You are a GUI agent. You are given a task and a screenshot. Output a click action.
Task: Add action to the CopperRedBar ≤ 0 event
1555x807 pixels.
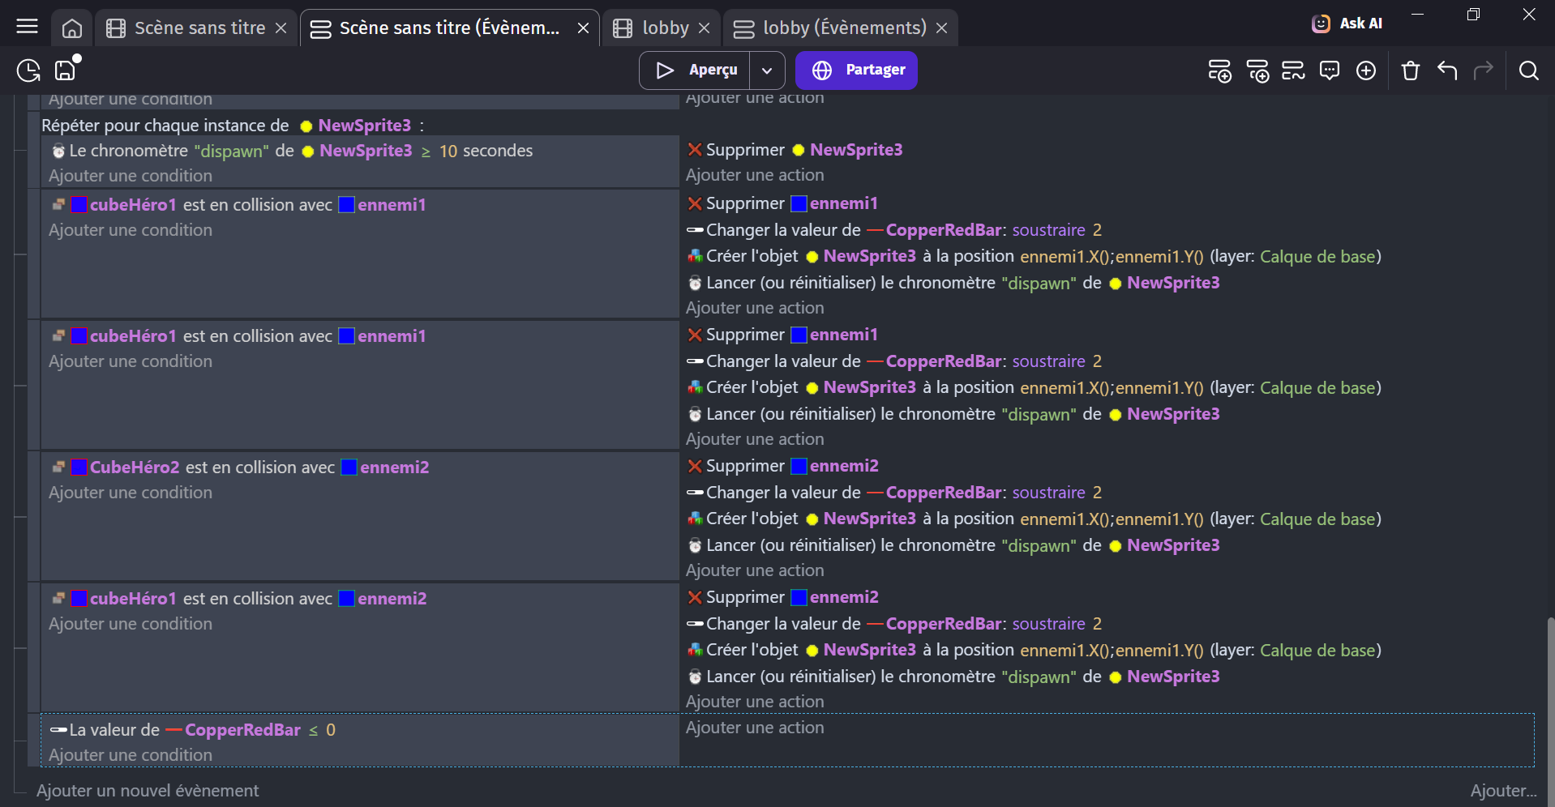tap(755, 728)
